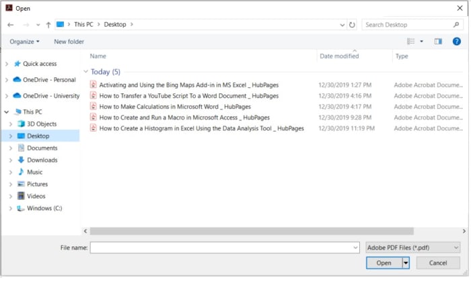Click the Forward navigation arrow

(26, 25)
